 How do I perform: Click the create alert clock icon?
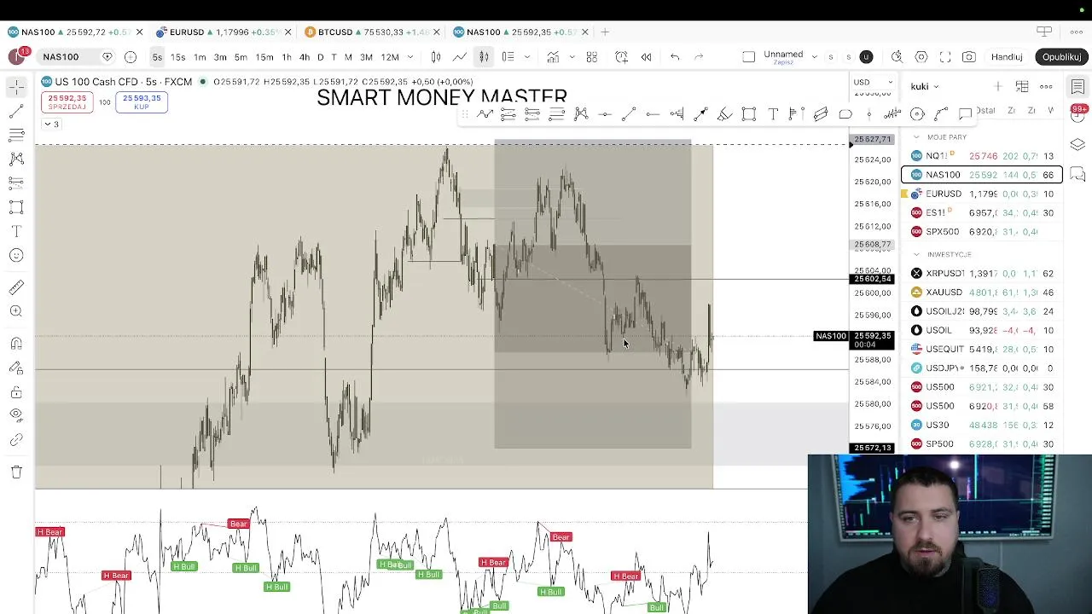click(x=621, y=57)
